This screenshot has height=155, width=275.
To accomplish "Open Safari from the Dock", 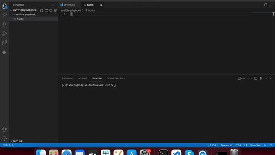I will 67,152.
